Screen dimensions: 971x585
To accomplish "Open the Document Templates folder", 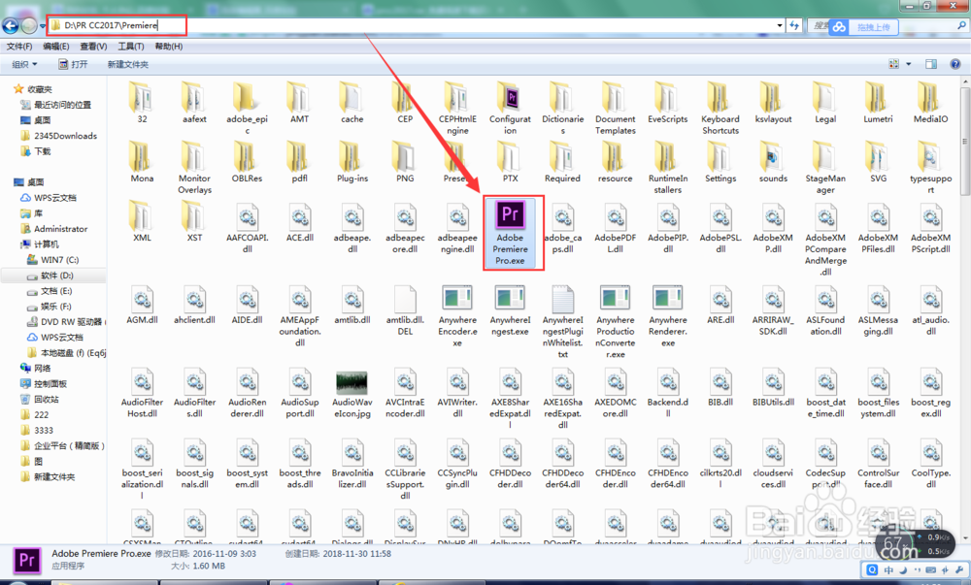I will pos(615,110).
